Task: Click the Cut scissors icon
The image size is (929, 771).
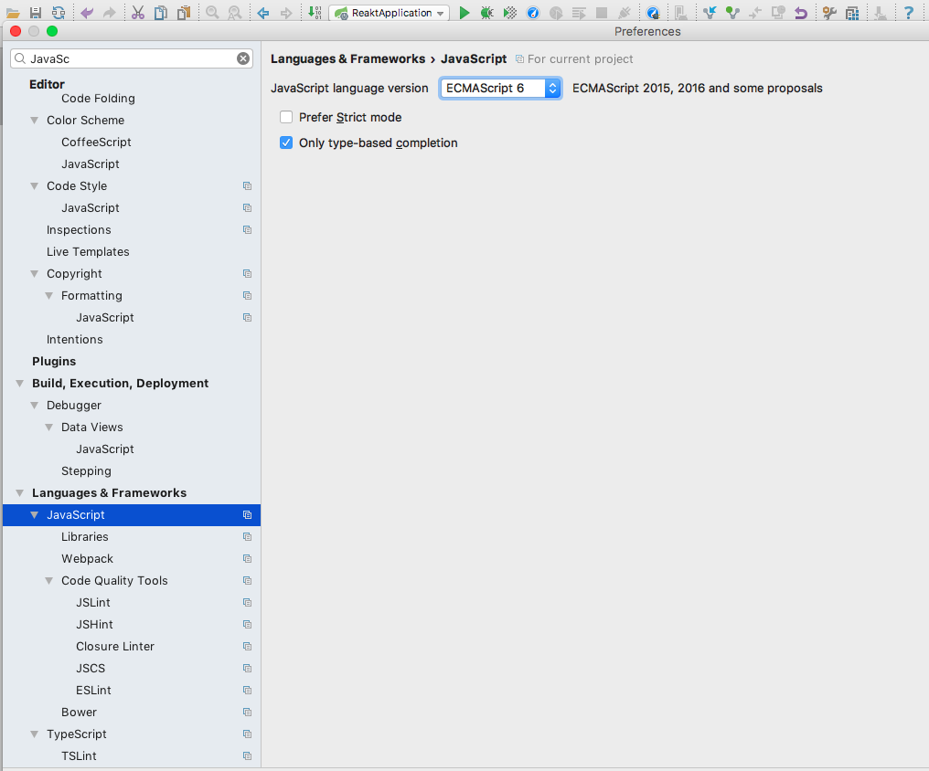Action: [x=138, y=13]
